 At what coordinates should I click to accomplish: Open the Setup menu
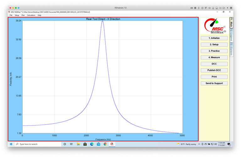[x=17, y=15]
